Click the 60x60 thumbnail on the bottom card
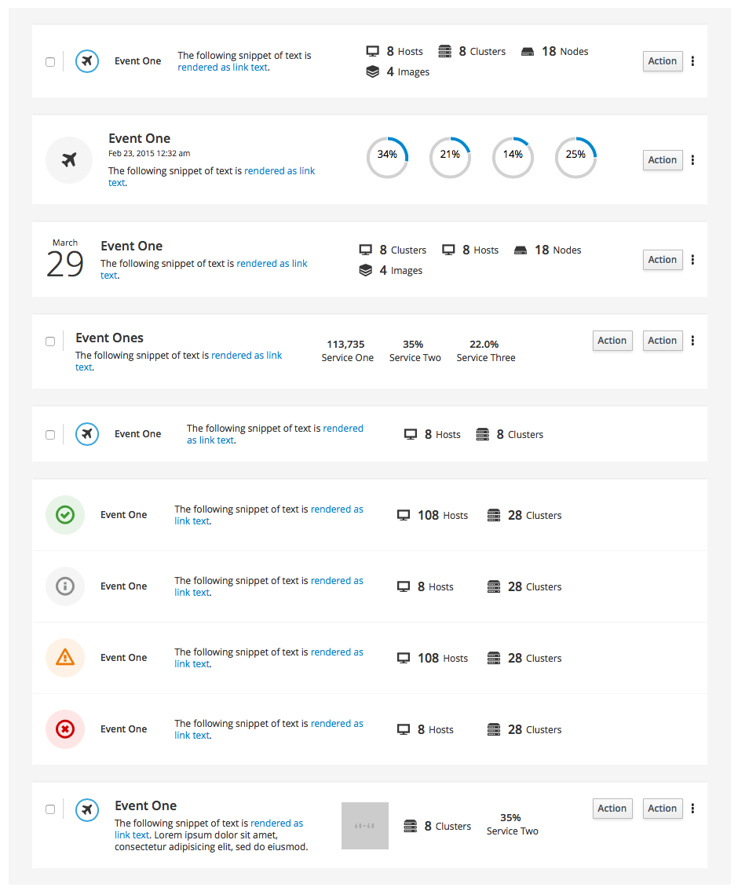Image resolution: width=738 pixels, height=891 pixels. tap(364, 825)
